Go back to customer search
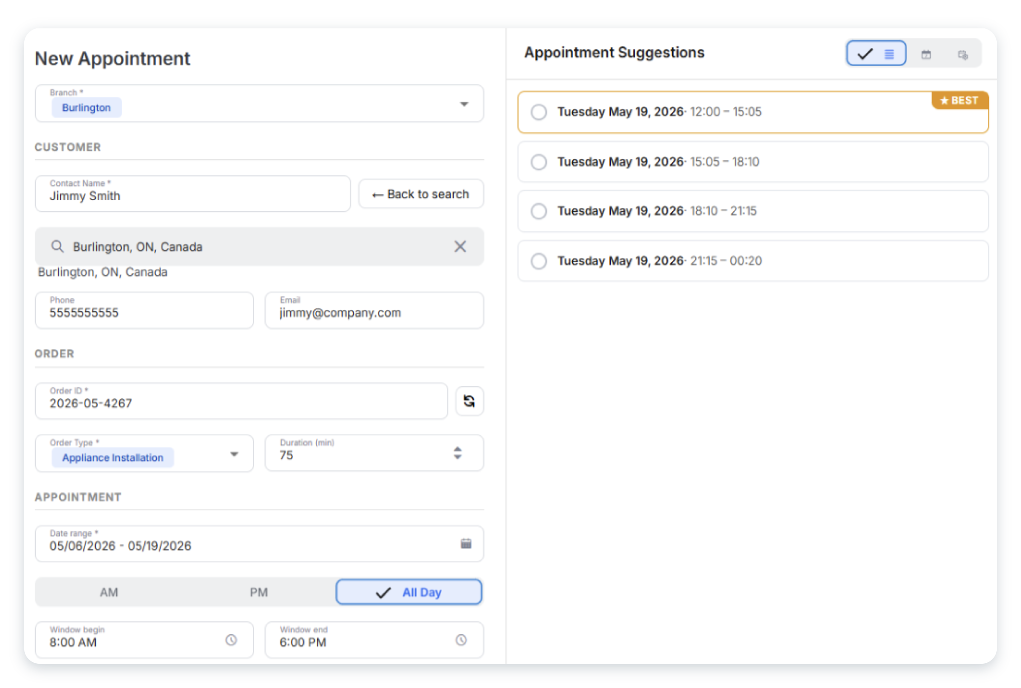The width and height of the screenshot is (1021, 688). (x=421, y=194)
